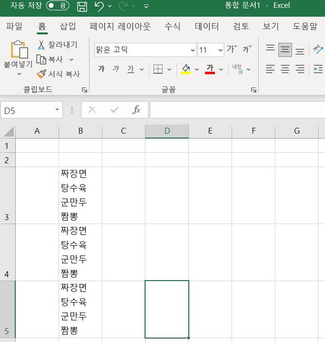
Task: Toggle Italic formatting (기울임 가)
Action: click(116, 69)
